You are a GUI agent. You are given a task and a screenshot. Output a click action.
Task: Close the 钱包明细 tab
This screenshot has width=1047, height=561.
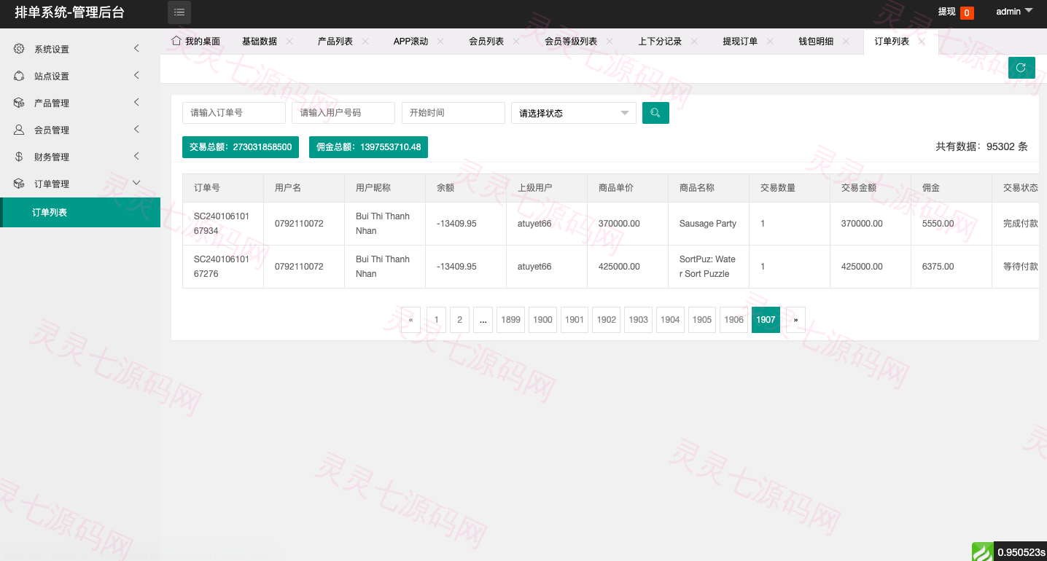tap(846, 42)
